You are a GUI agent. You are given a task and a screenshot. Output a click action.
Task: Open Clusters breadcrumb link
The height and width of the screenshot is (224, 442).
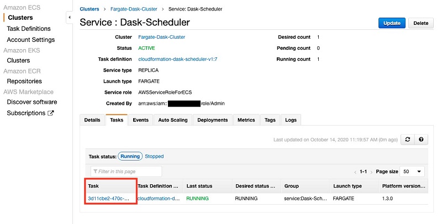click(90, 9)
